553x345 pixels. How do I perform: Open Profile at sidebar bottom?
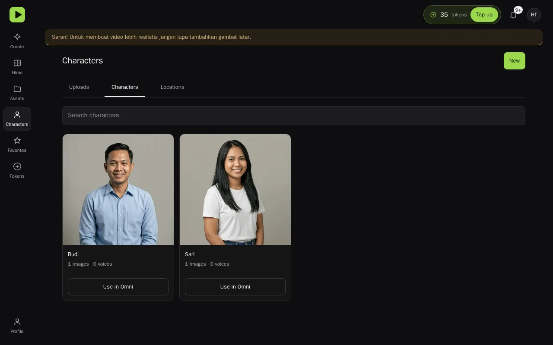click(17, 326)
